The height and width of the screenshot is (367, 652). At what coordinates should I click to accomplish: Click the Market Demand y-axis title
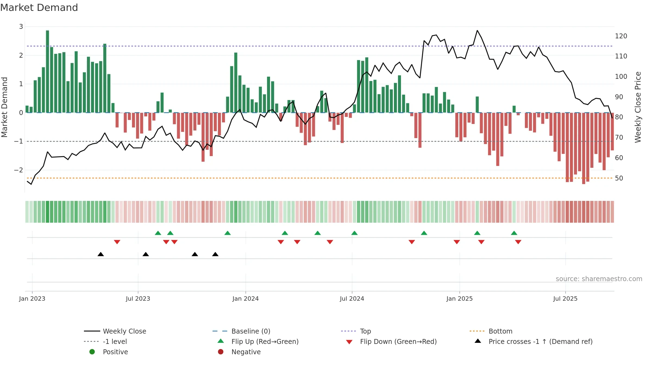(4, 107)
